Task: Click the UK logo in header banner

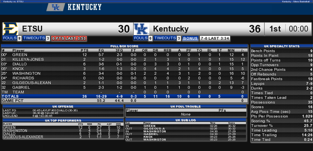Action: tap(56, 7)
